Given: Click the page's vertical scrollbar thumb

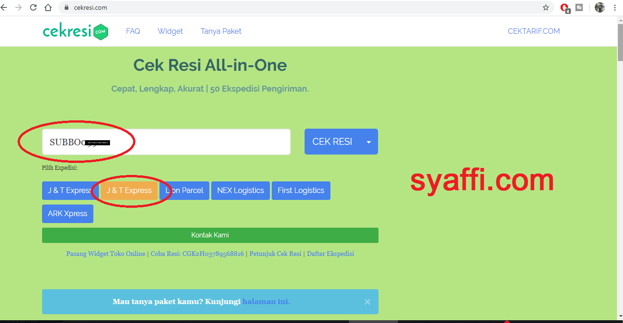Looking at the screenshot, I should point(620,42).
